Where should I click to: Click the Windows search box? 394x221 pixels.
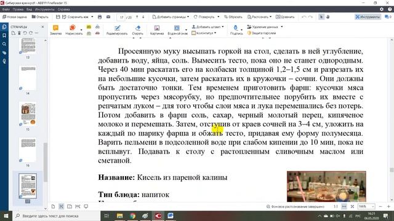point(56,215)
